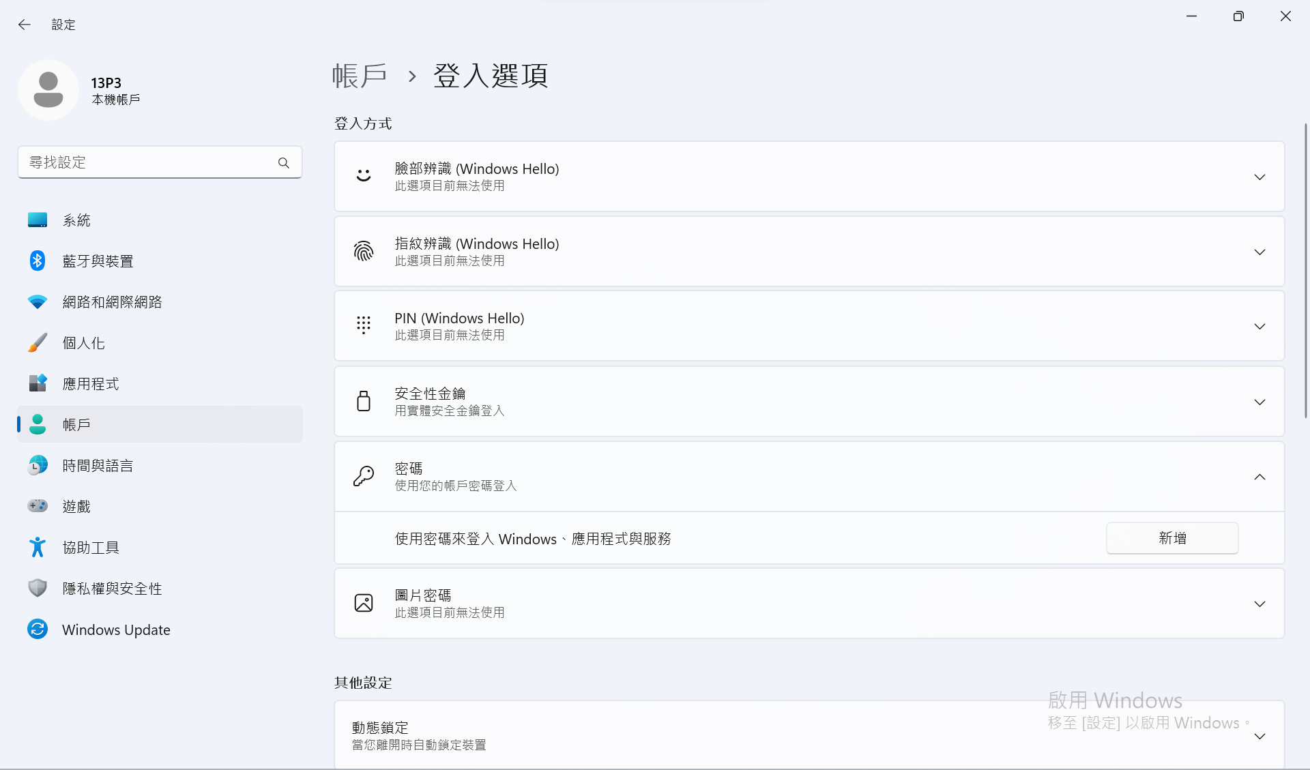1310x770 pixels.
Task: Expand the 動態鎖定 section
Action: [1260, 736]
